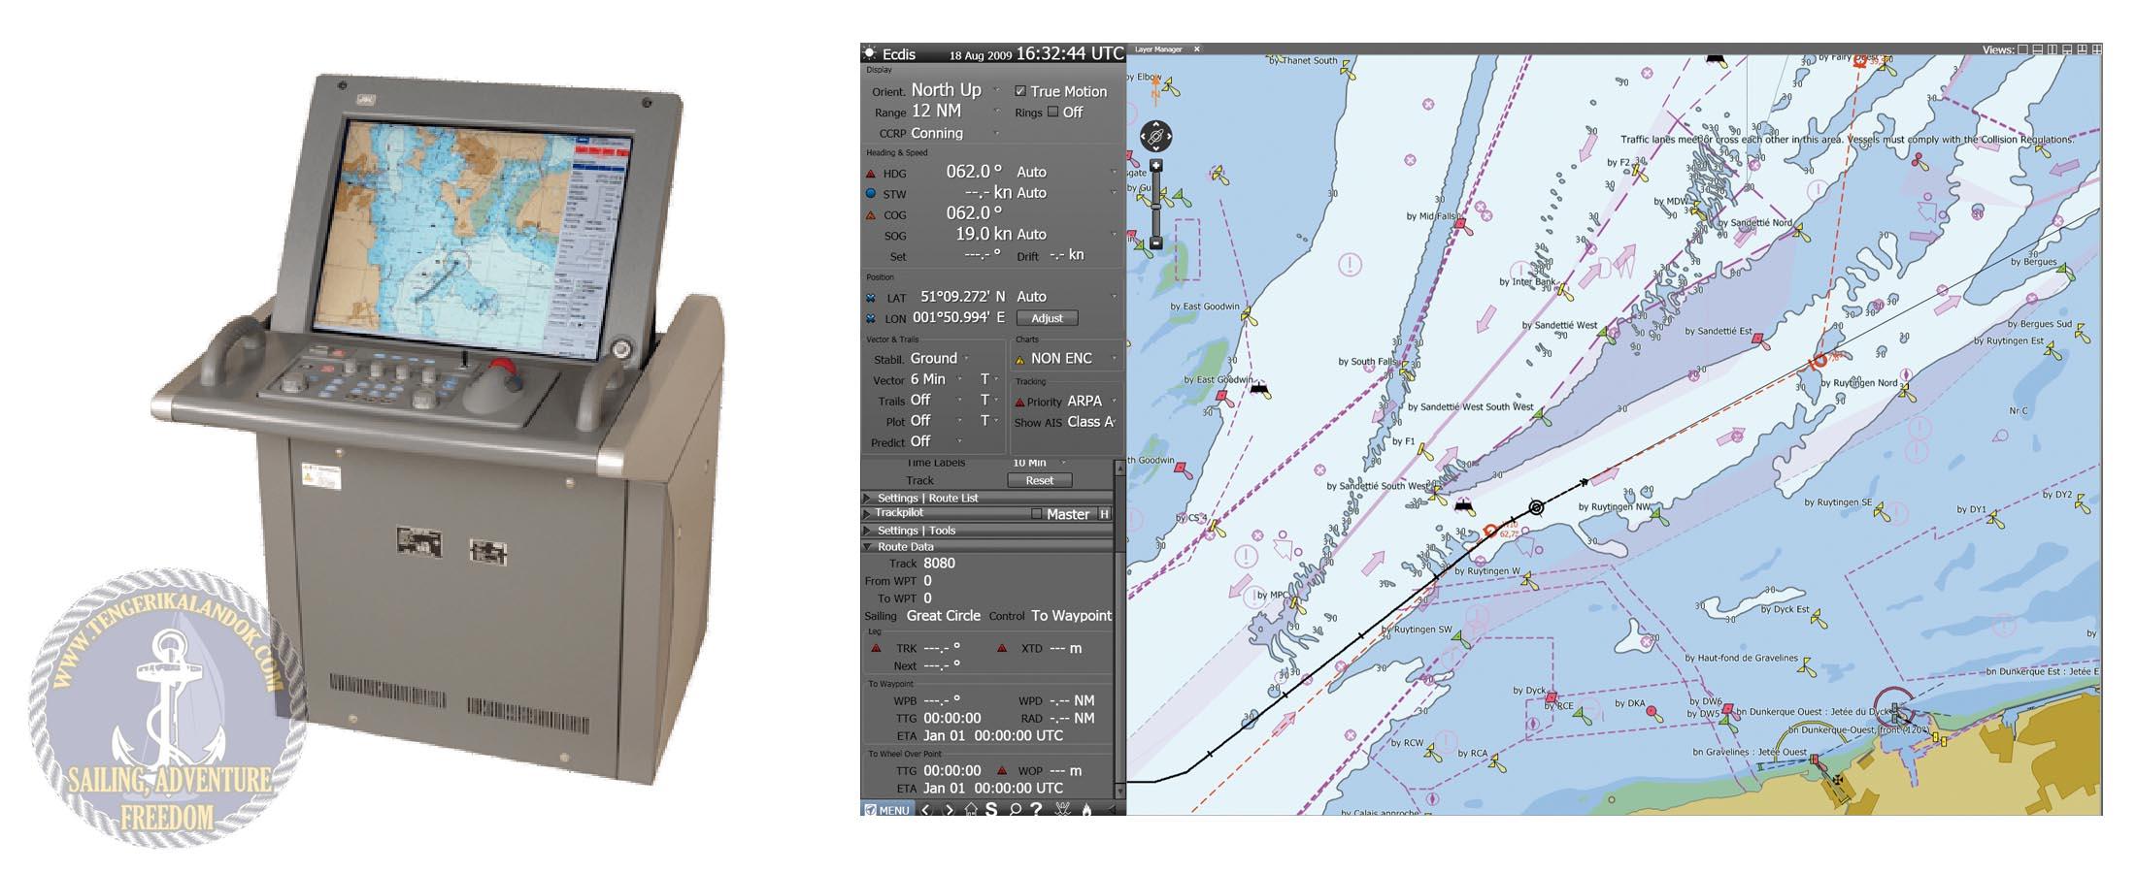The width and height of the screenshot is (2136, 873).
Task: Open the MENU button
Action: coord(886,810)
